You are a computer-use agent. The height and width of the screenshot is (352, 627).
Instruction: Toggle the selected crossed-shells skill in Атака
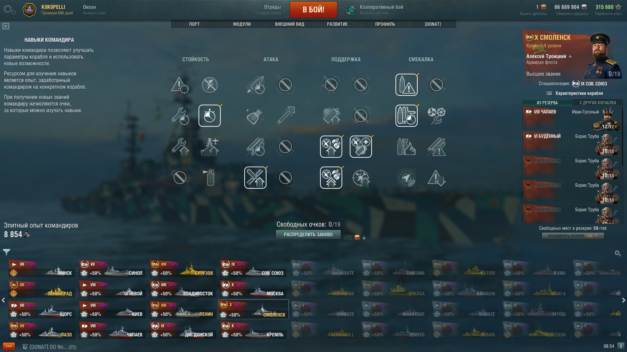255,178
